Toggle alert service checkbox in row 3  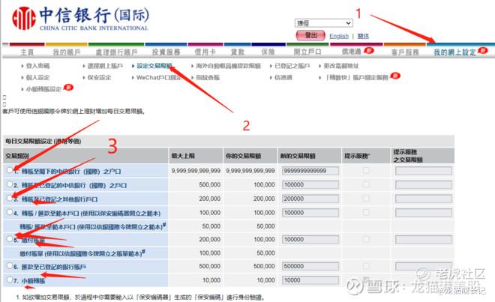point(366,199)
